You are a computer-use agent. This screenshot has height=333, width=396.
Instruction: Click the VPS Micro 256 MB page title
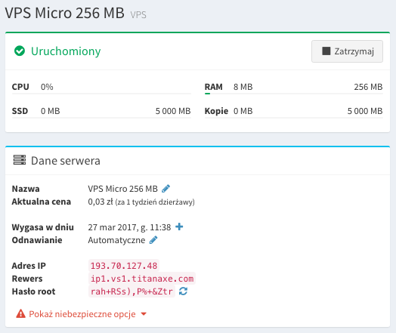pos(65,13)
